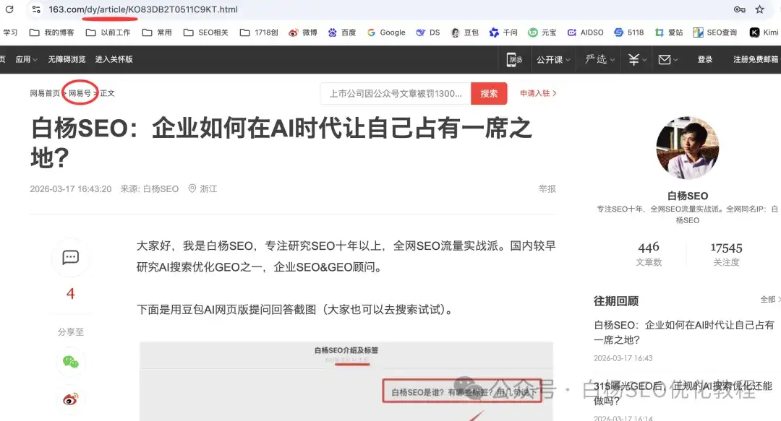Click 举报 to report the article
The image size is (781, 421).
click(x=547, y=188)
